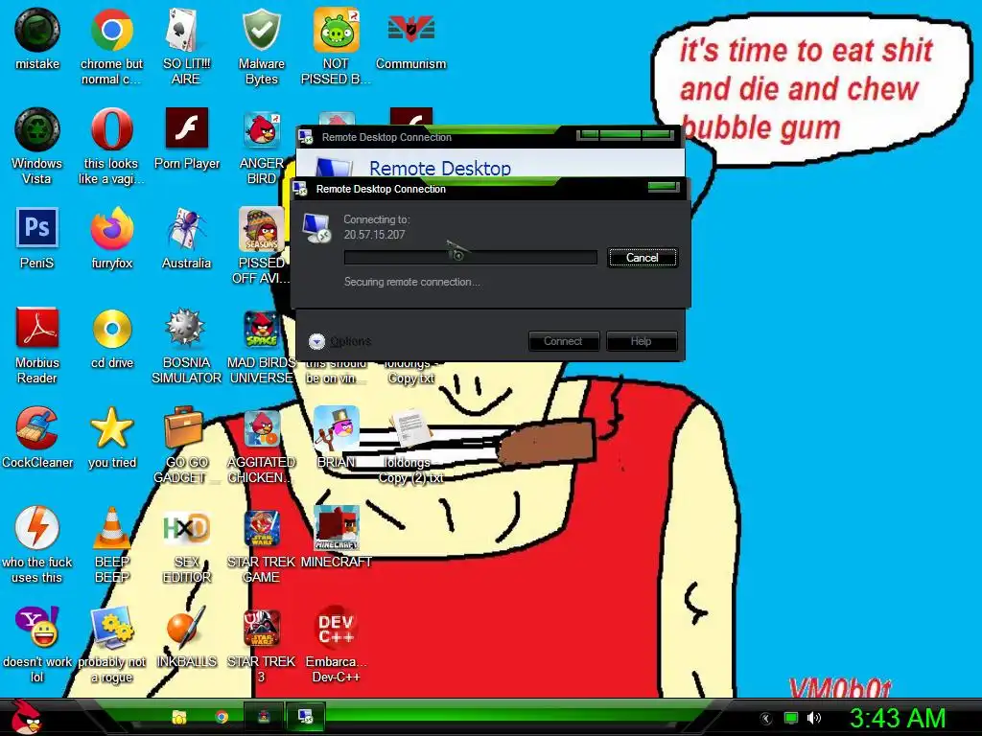Open the 'STAR TREK 3' icon
982x736 pixels.
coord(261,644)
